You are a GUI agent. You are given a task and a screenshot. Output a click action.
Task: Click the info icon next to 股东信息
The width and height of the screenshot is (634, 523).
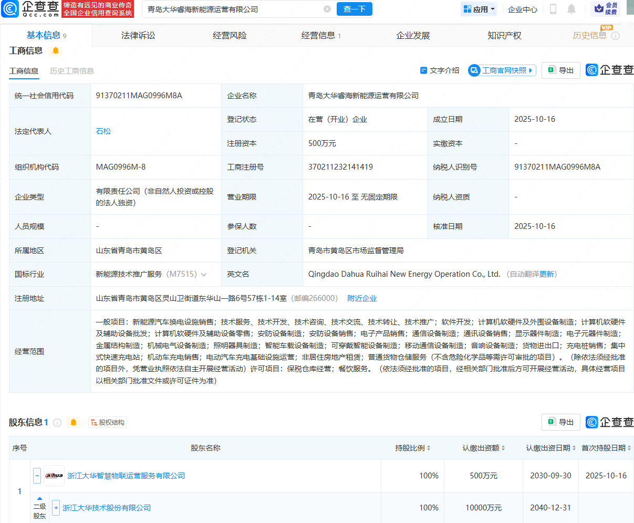click(x=58, y=422)
